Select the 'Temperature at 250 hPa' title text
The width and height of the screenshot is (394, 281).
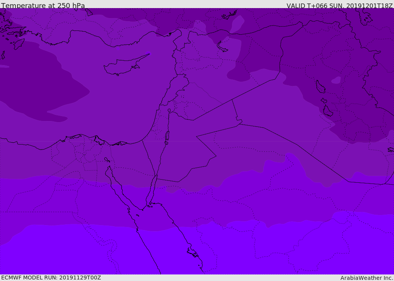pyautogui.click(x=43, y=5)
